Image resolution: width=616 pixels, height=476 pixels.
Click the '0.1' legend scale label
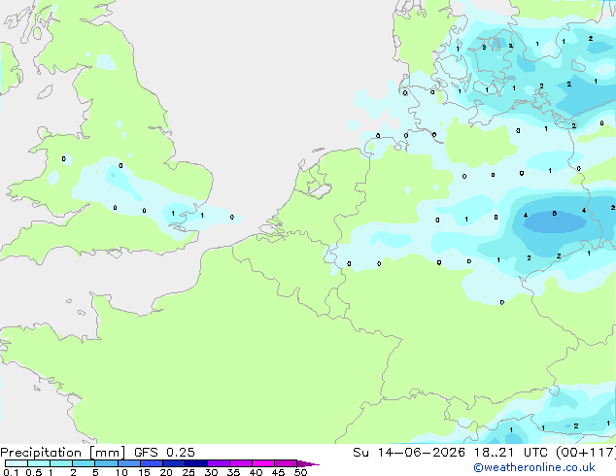click(11, 472)
